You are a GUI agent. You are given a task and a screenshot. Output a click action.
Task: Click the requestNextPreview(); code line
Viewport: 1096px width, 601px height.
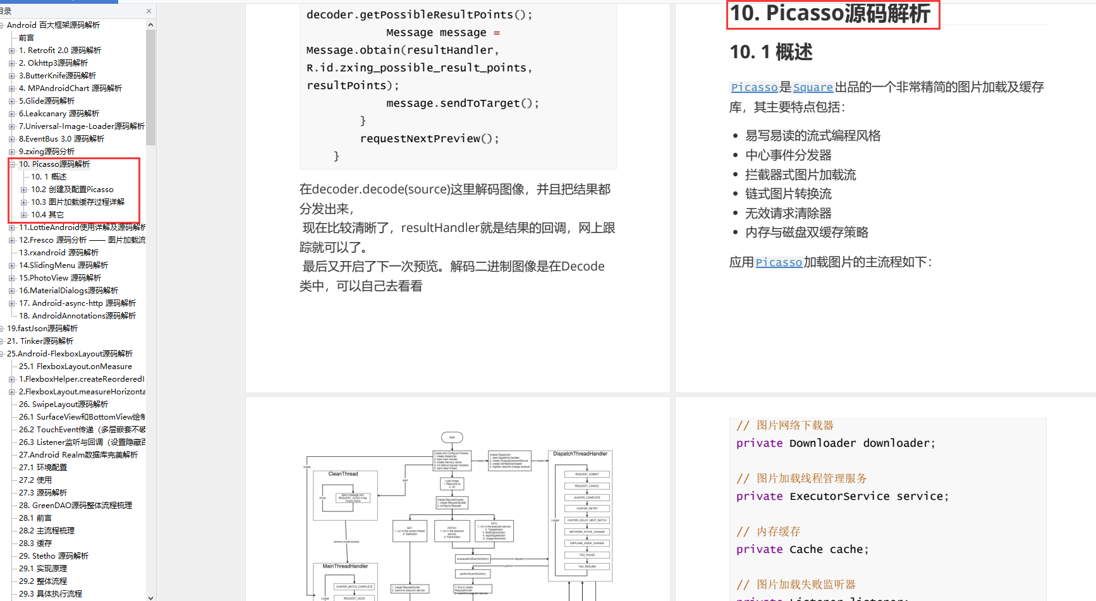click(429, 138)
